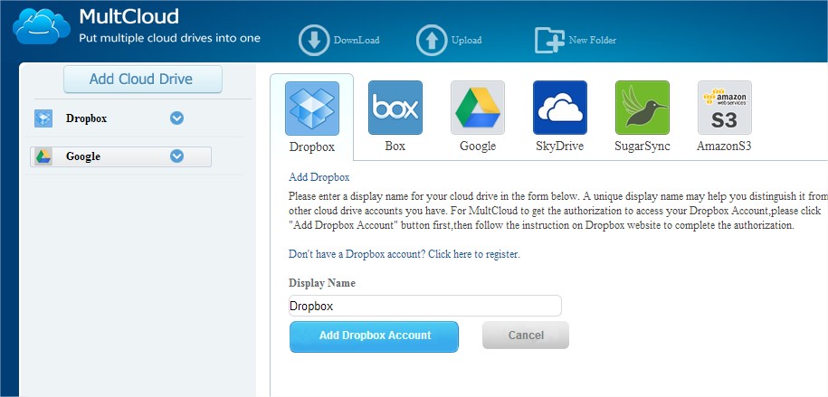Expand the Dropbox drive dropdown arrow
This screenshot has width=828, height=397.
pos(176,118)
